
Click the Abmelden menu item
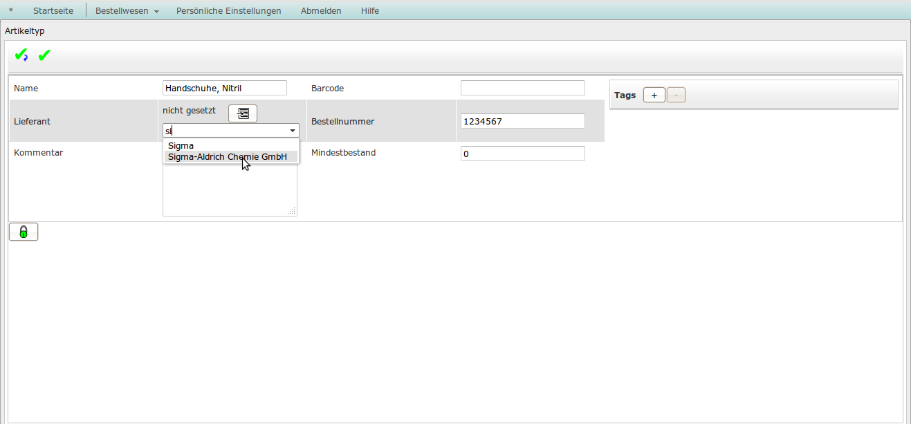click(x=321, y=10)
